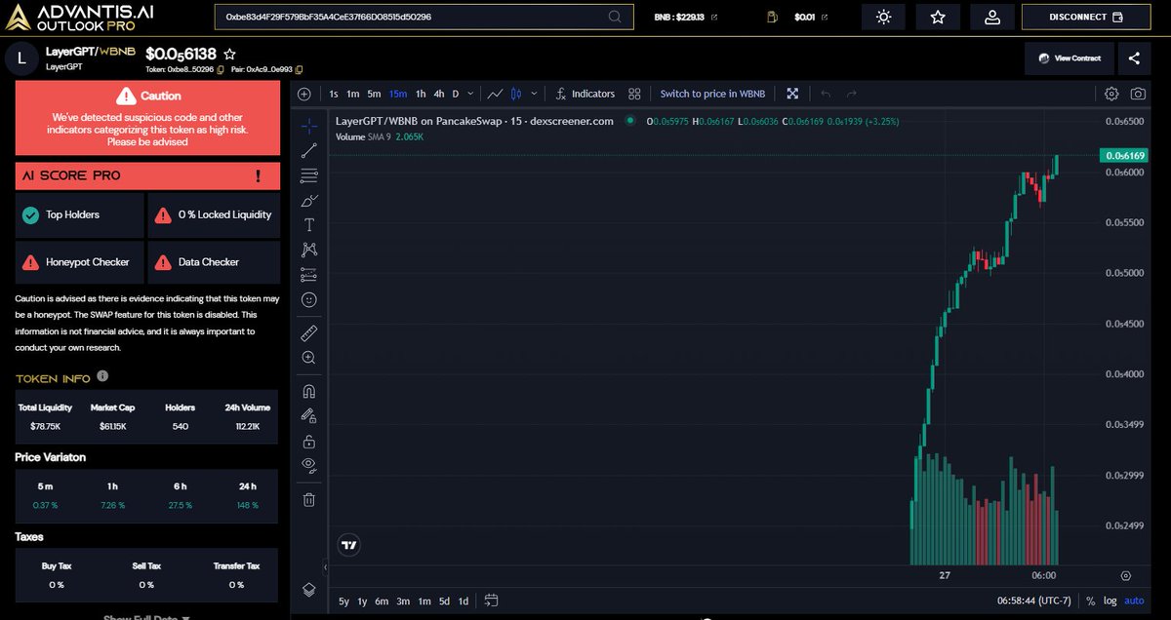Screen dimensions: 1171x620
Task: Switch chart style to line
Action: click(x=495, y=94)
